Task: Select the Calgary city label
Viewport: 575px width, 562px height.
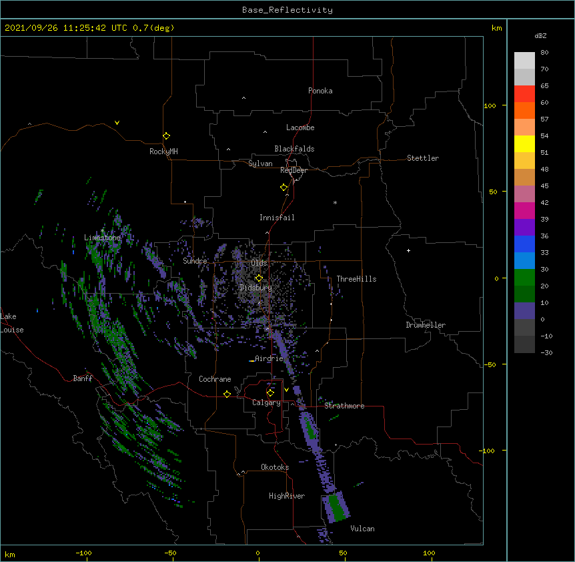Action: tap(266, 402)
